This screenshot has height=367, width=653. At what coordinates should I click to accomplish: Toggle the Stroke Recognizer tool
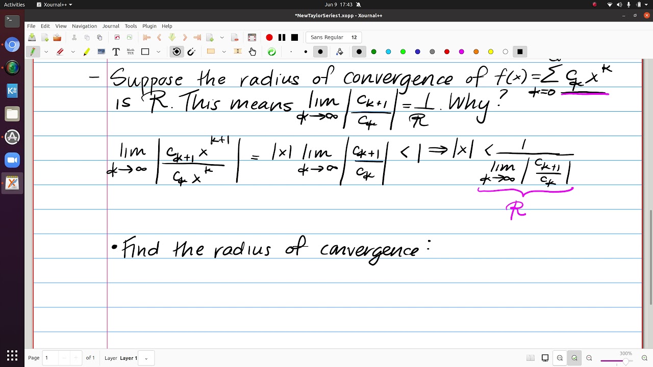click(x=177, y=51)
